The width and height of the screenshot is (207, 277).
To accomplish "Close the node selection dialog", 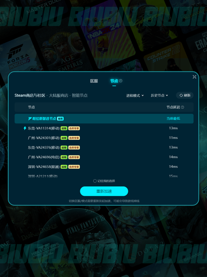I will click(194, 77).
